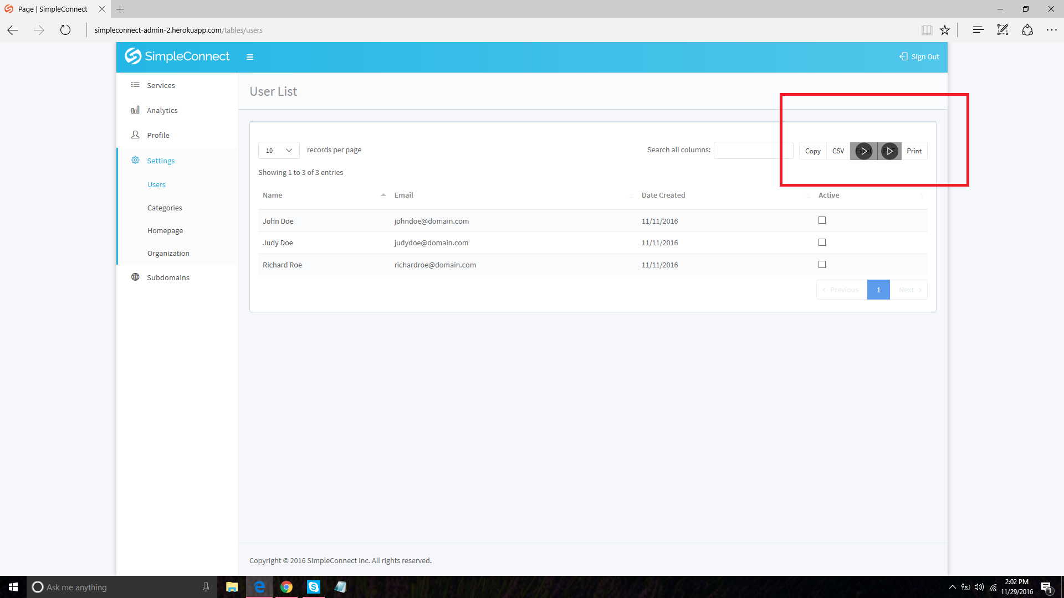Toggle Active checkbox for Judy Doe
The image size is (1064, 598).
[822, 243]
